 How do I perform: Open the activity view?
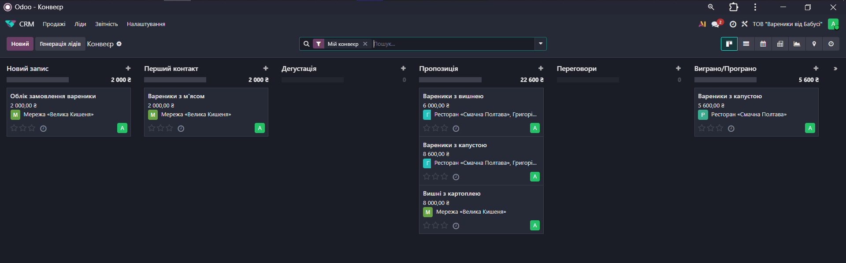point(831,44)
